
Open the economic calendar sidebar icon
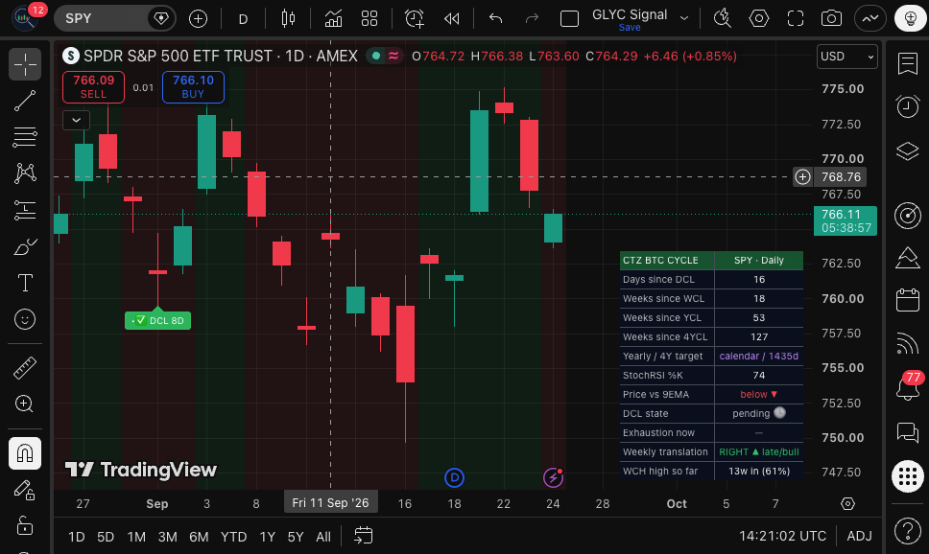(908, 300)
